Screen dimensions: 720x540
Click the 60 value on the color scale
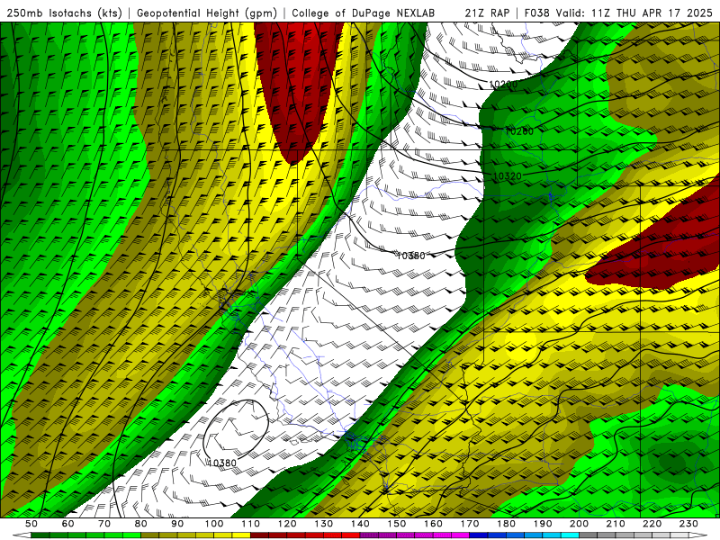point(68,524)
